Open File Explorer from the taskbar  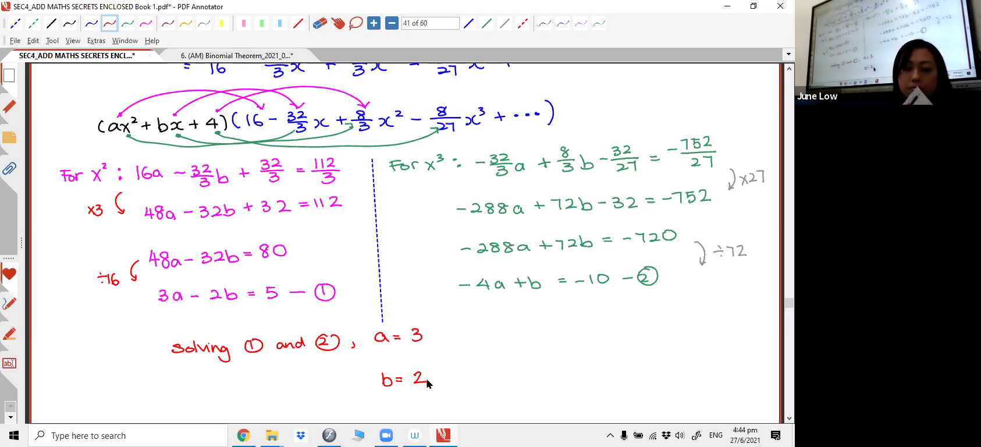272,435
